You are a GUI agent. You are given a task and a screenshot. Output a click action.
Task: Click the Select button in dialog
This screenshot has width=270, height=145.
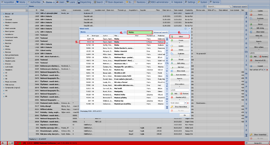point(180,37)
